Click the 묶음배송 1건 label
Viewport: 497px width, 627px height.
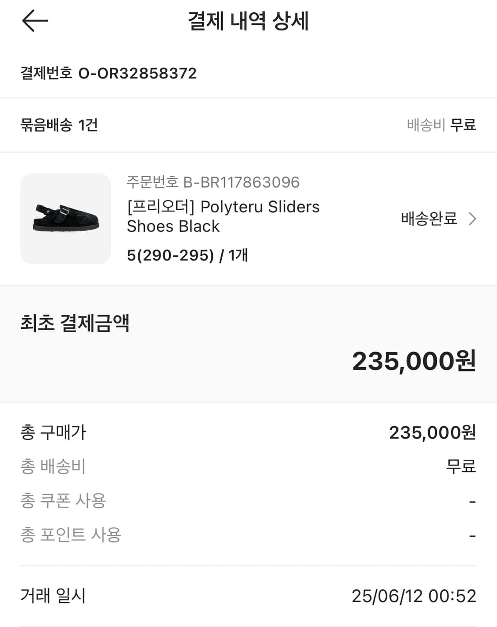(59, 125)
